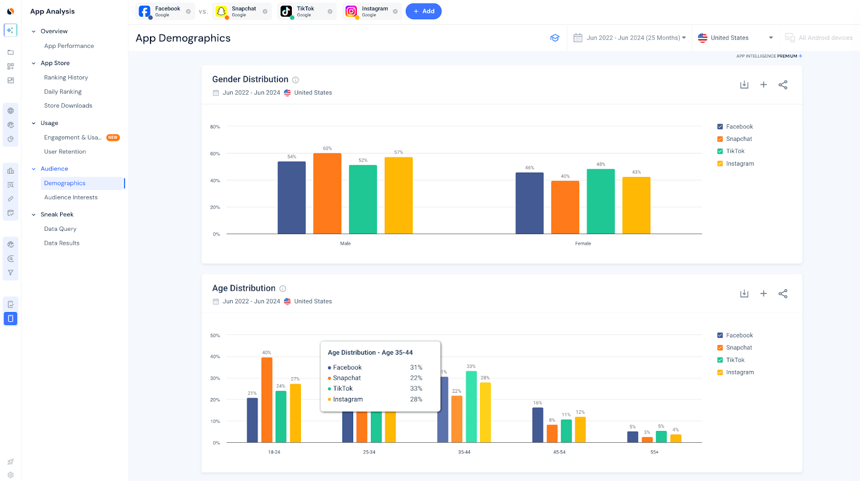
Task: Remove the Facebook app from the comparison
Action: coord(188,11)
